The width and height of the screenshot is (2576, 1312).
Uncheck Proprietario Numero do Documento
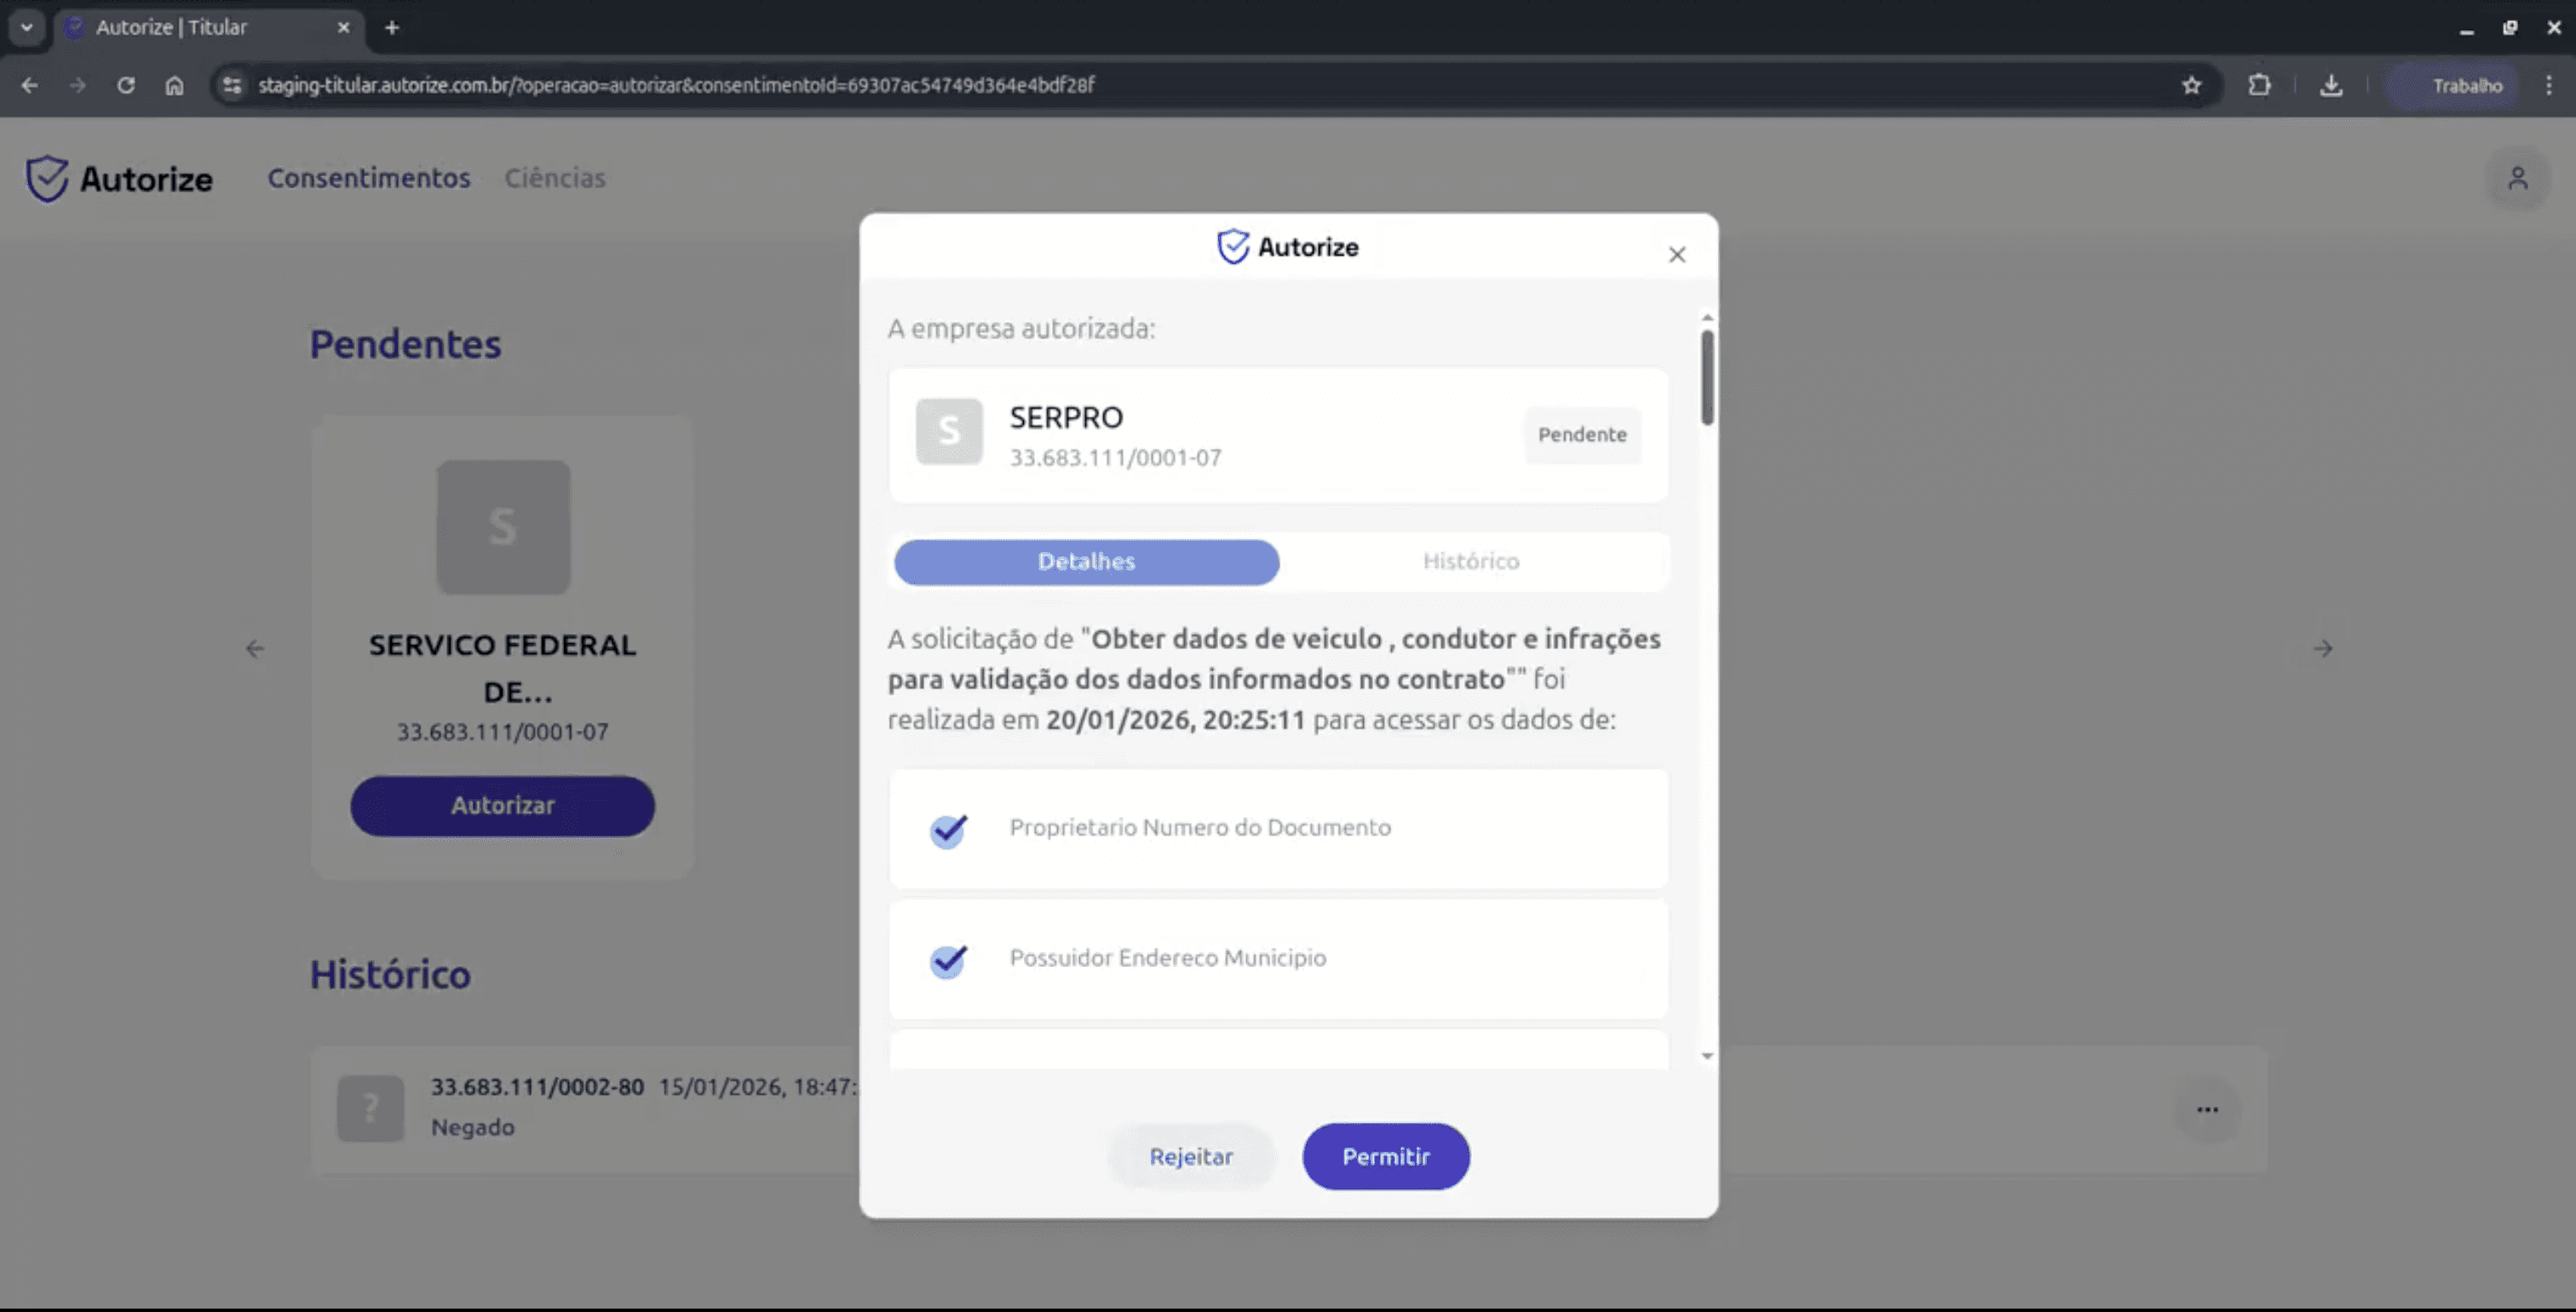pyautogui.click(x=948, y=829)
